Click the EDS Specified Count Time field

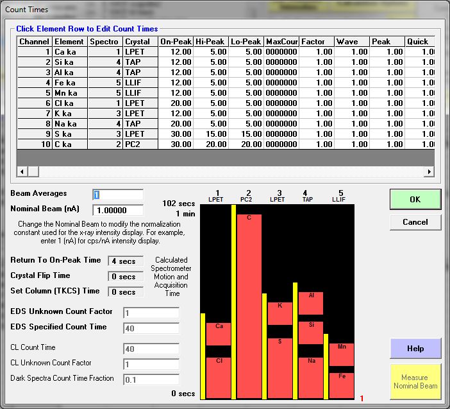click(151, 328)
